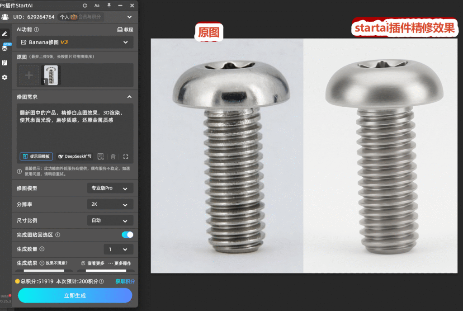Click the retouched screw result in canvas

click(x=380, y=155)
